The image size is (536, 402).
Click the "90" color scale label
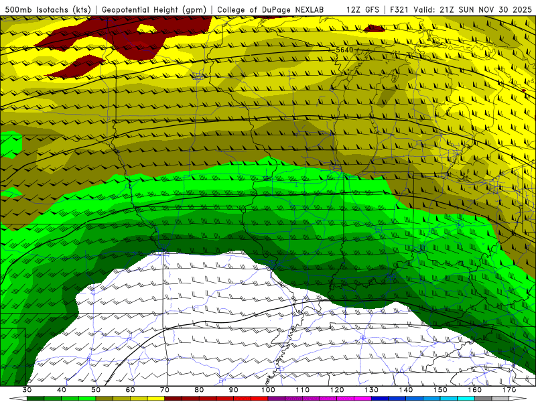tap(233, 390)
